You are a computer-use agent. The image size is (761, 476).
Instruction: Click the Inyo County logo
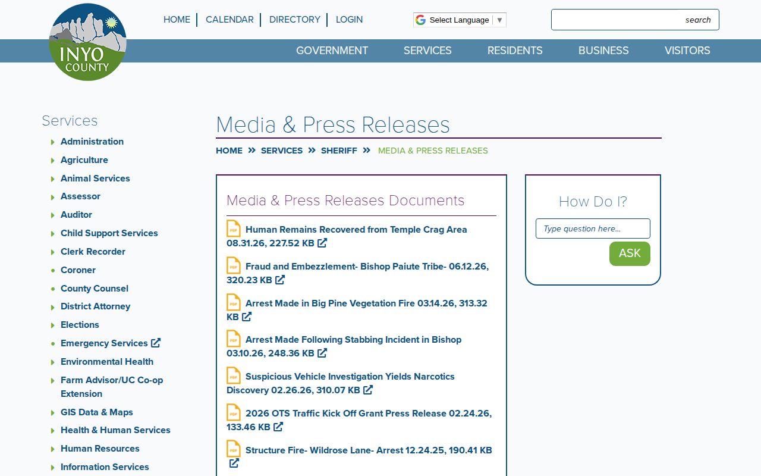(87, 42)
